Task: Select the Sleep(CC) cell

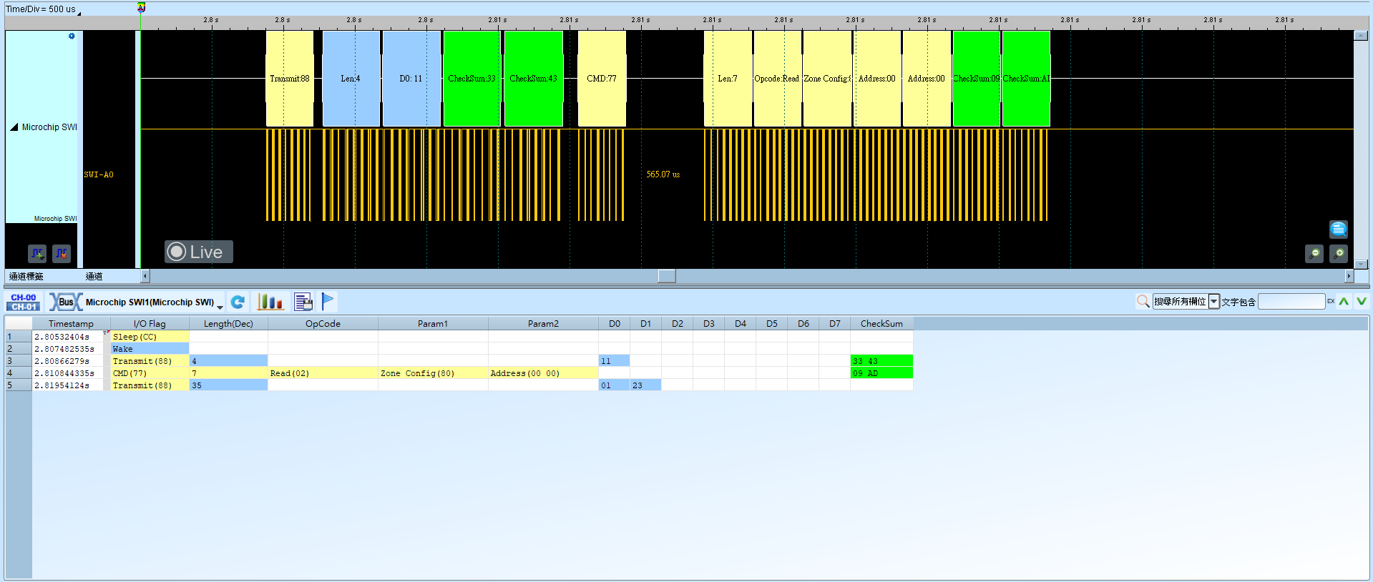Action: click(150, 337)
